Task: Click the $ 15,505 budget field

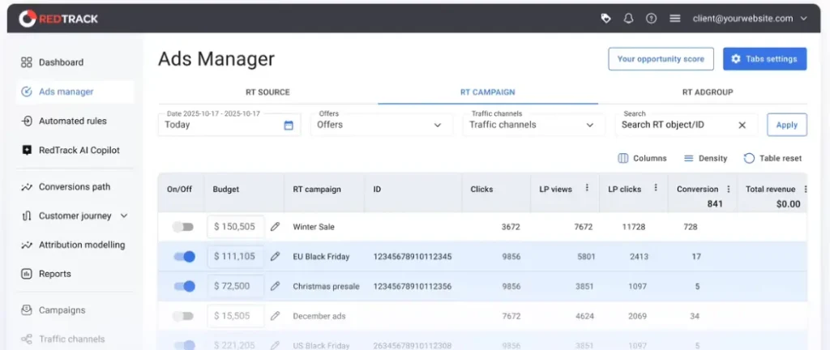Action: [x=236, y=316]
